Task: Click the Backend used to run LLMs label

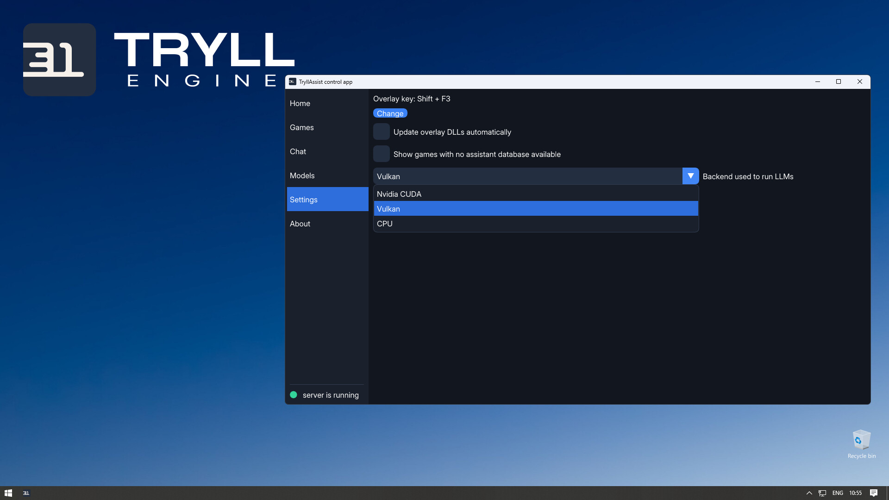Action: (748, 176)
